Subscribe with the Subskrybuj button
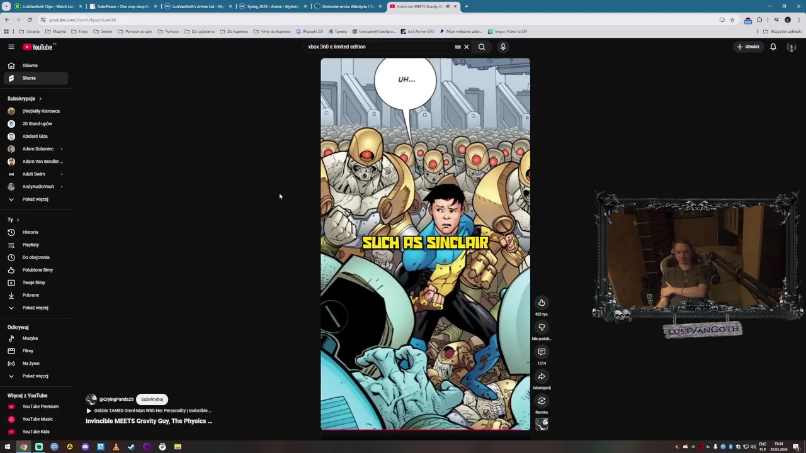806x453 pixels. [x=152, y=399]
